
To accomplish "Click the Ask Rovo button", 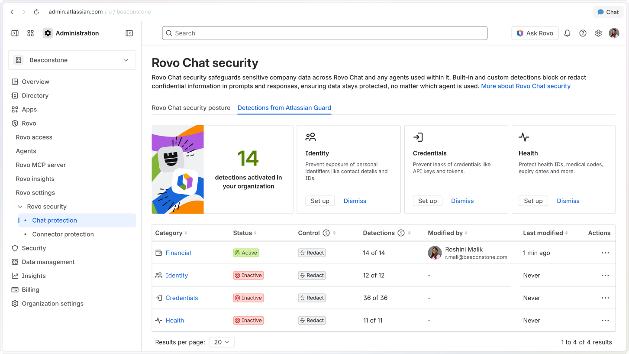I will 535,33.
